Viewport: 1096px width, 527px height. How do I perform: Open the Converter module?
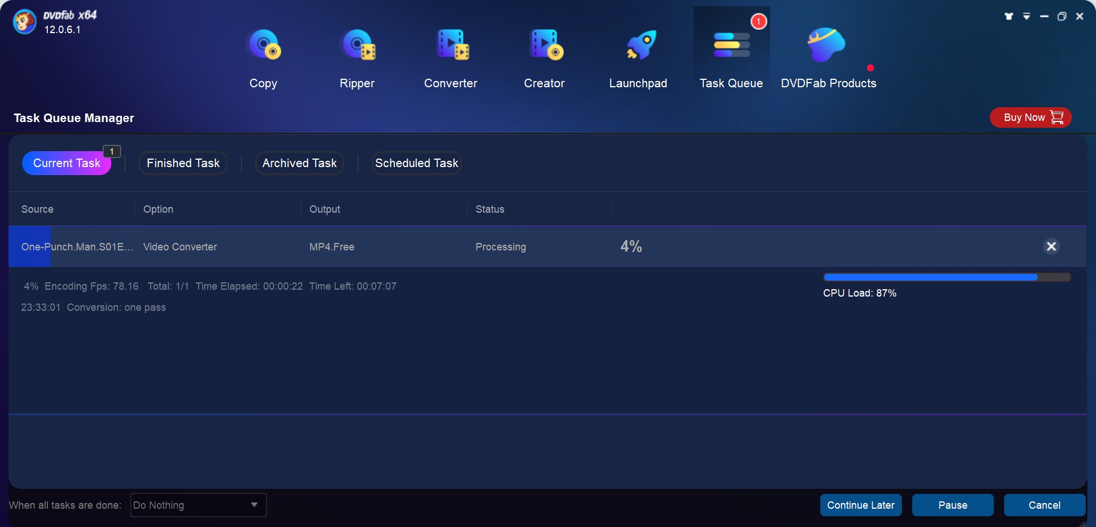click(x=450, y=57)
